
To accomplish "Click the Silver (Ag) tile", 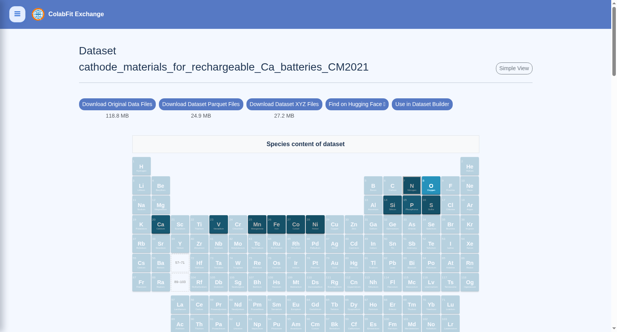I will pos(335,244).
